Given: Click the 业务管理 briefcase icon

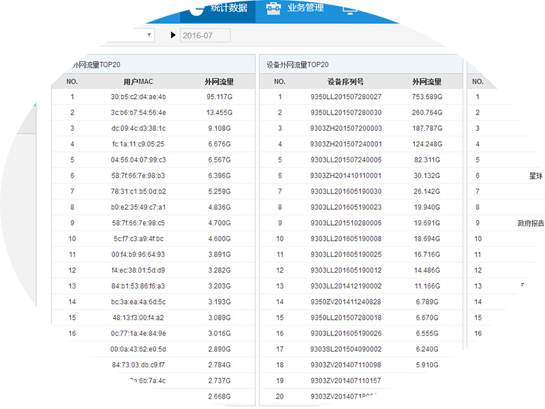Looking at the screenshot, I should pyautogui.click(x=273, y=8).
